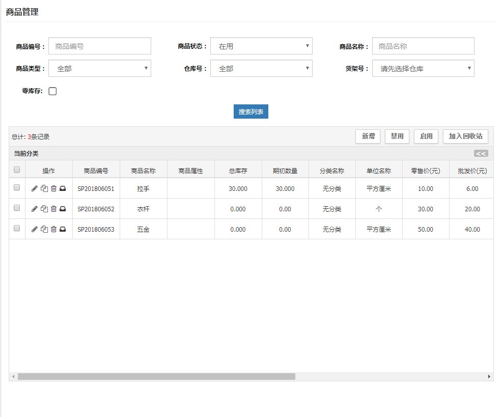Delete 五金 using its trash icon
The width and height of the screenshot is (501, 417).
coord(53,229)
